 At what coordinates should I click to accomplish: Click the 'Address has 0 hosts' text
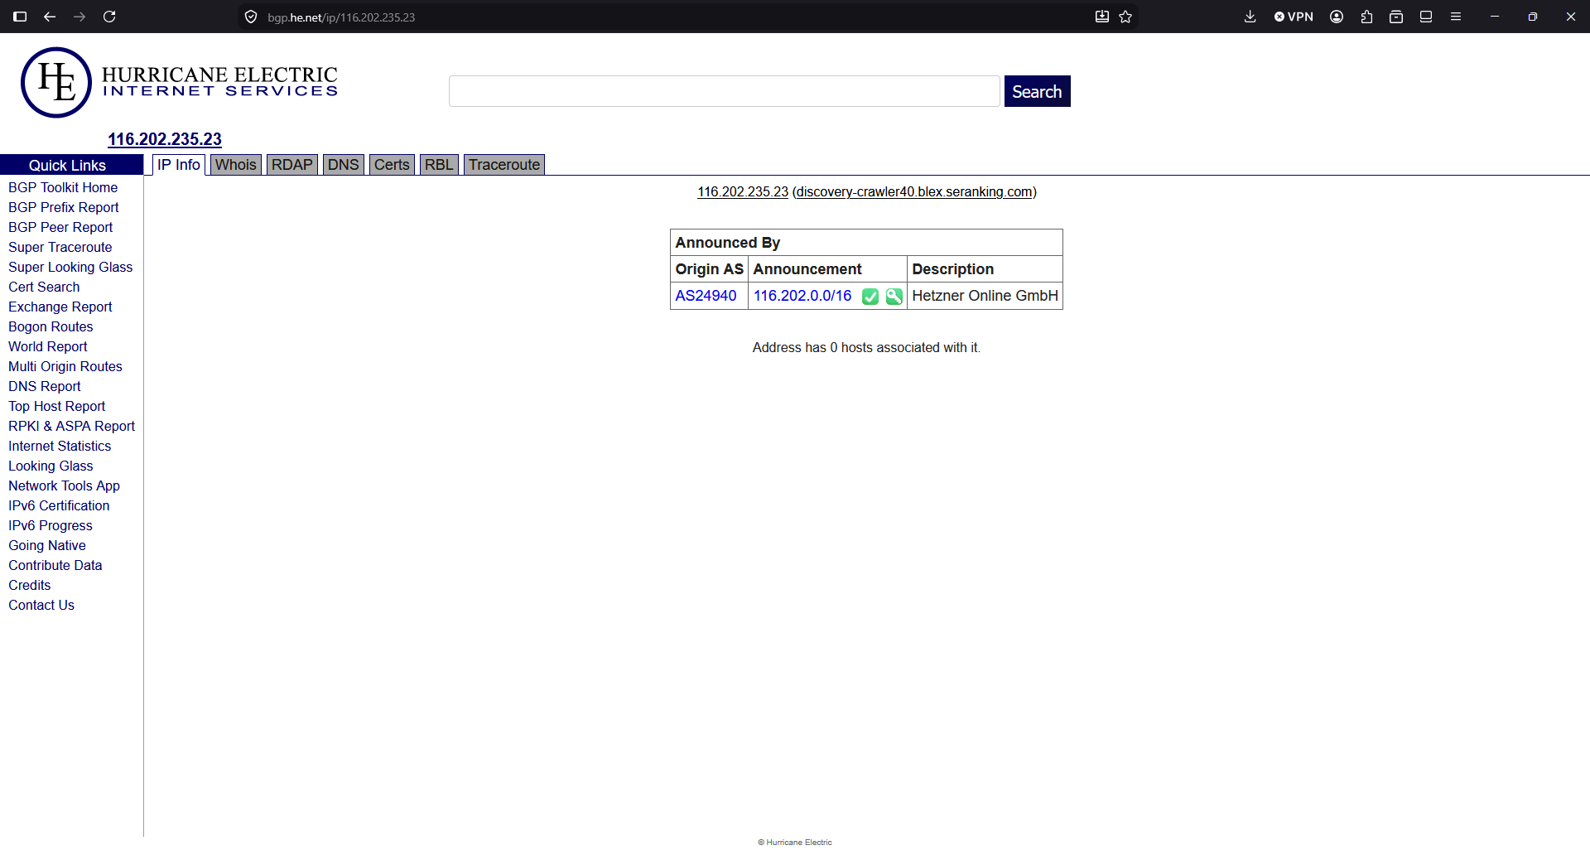click(x=866, y=348)
